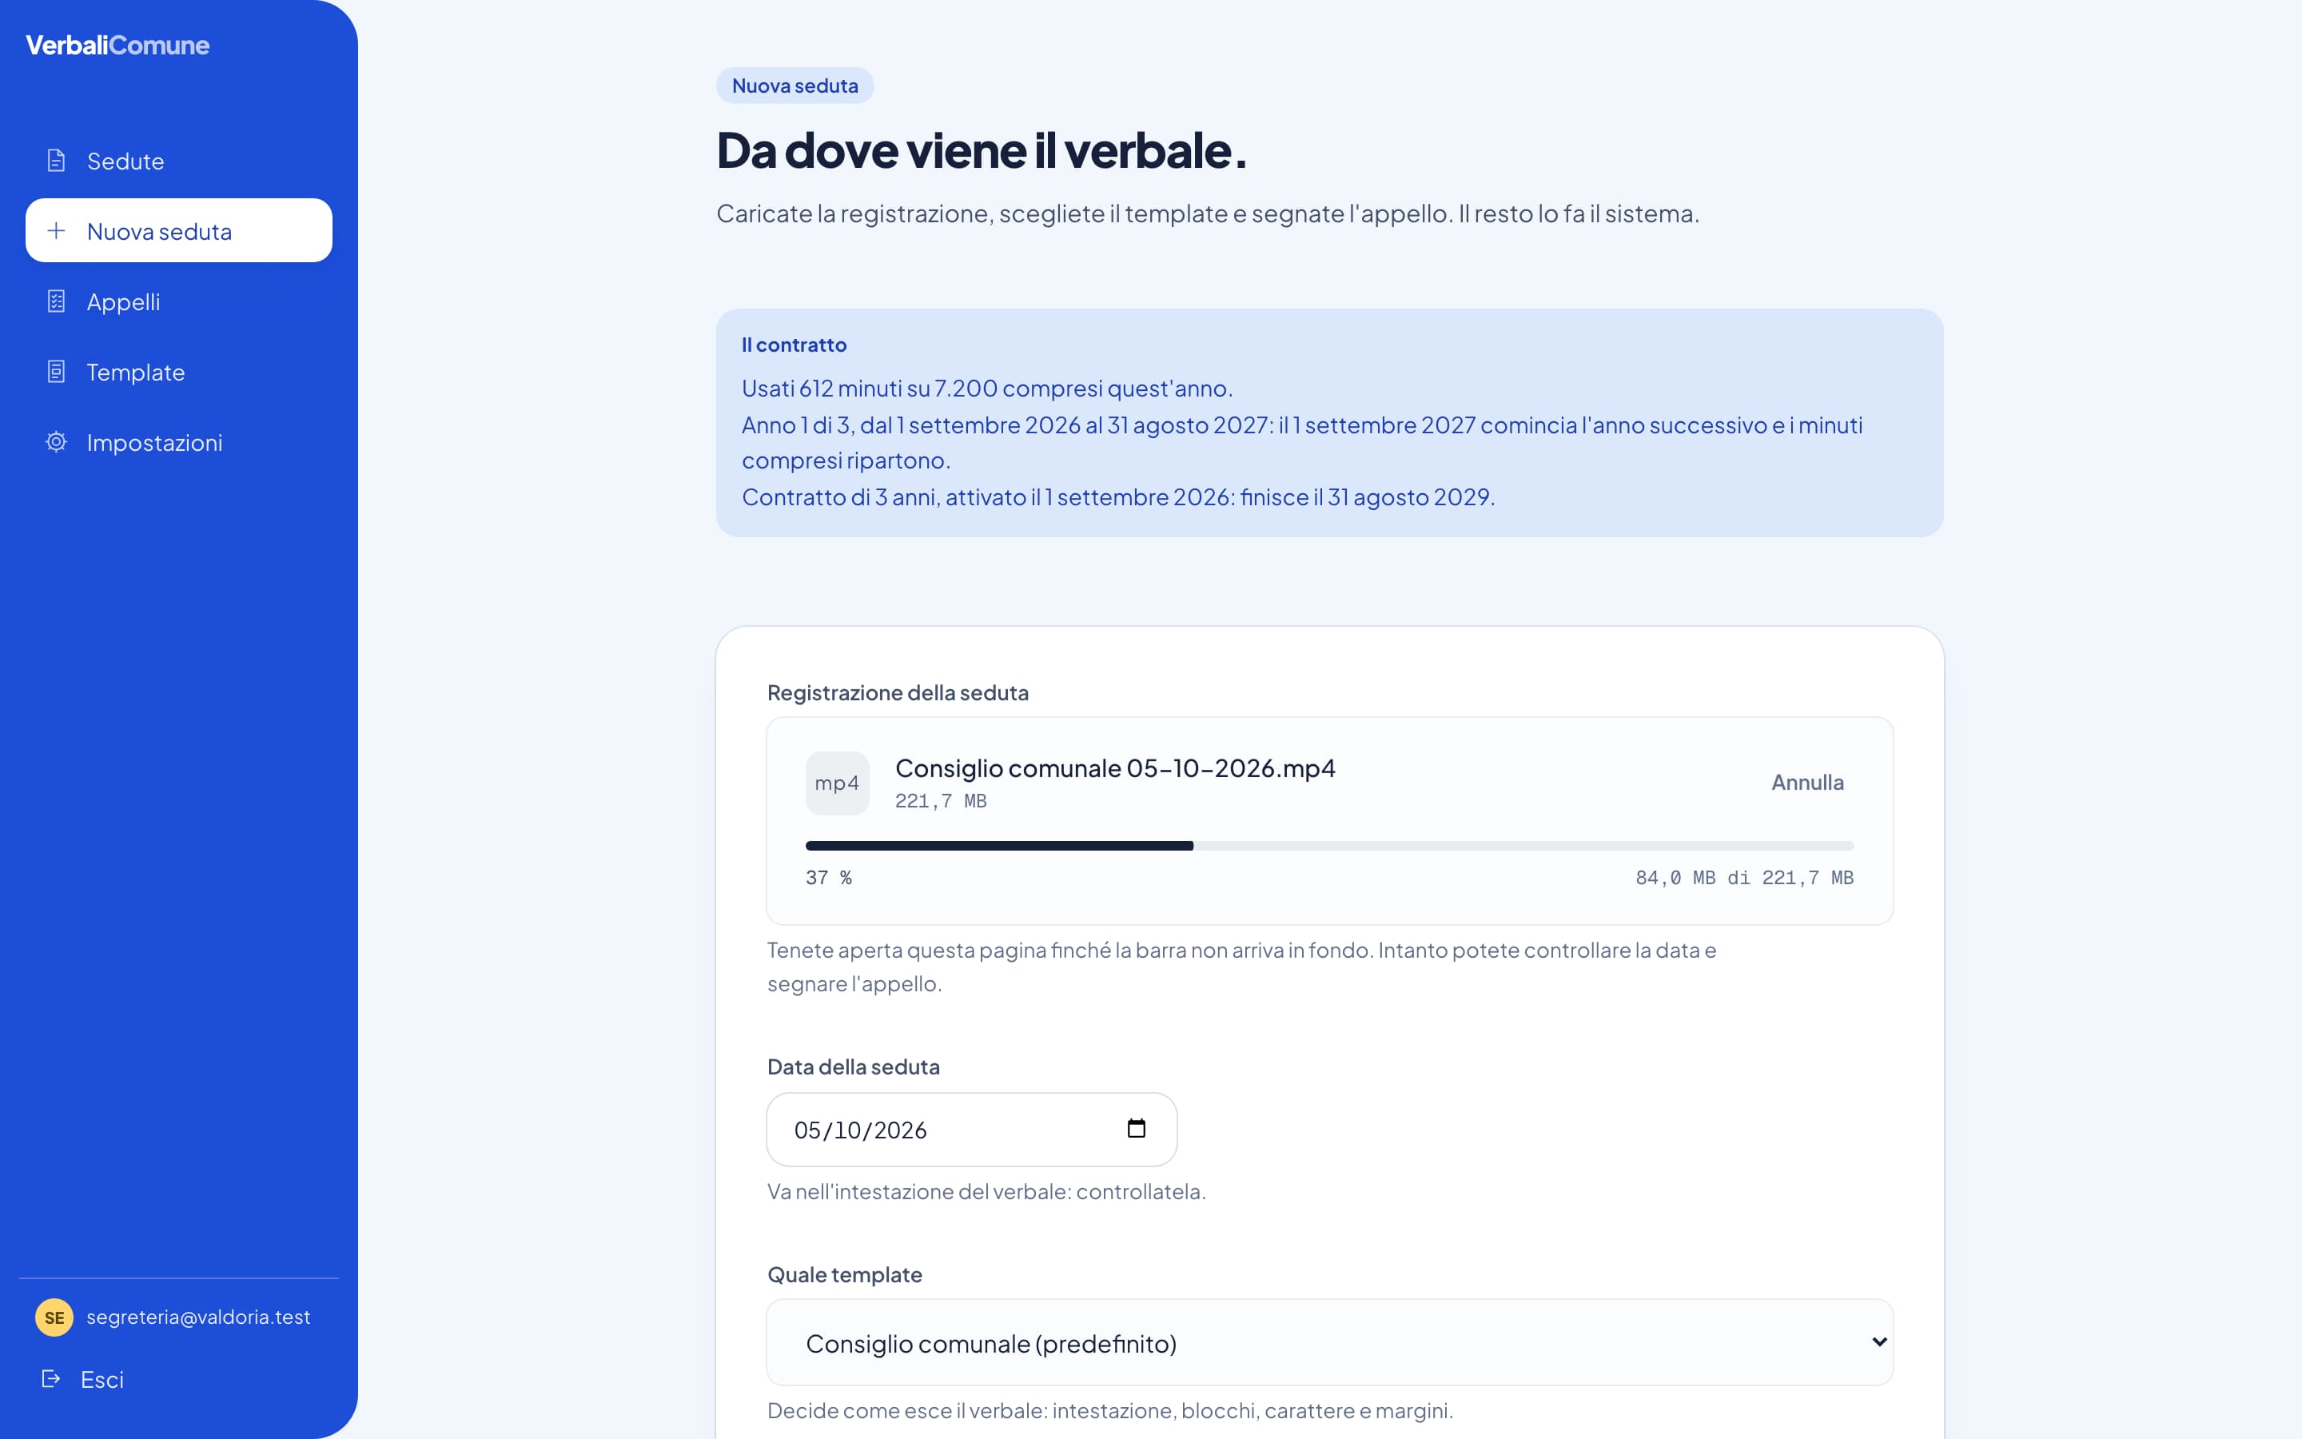Click the 221,7 MB file size under filename
The width and height of the screenshot is (2302, 1439).
pos(941,801)
